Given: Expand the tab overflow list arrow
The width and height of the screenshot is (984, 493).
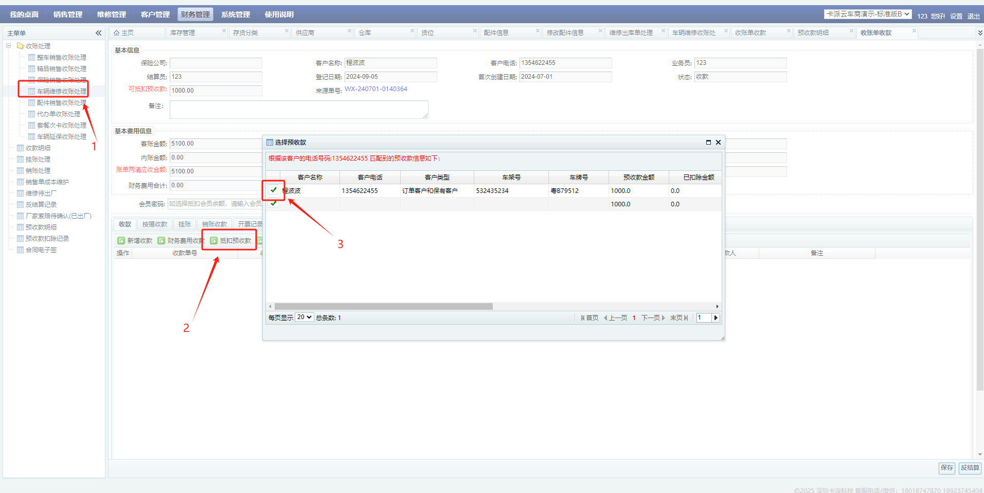Looking at the screenshot, I should coord(979,33).
